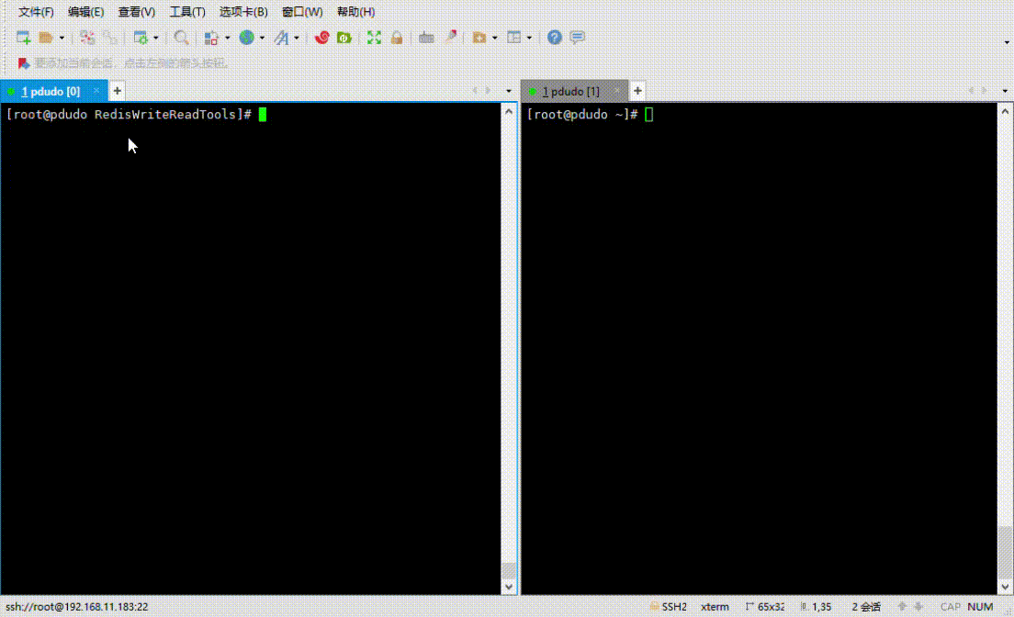Add new tab beside pdudo [1]

637,91
